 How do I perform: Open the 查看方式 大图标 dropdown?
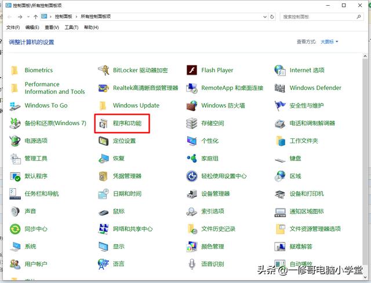[x=329, y=42]
